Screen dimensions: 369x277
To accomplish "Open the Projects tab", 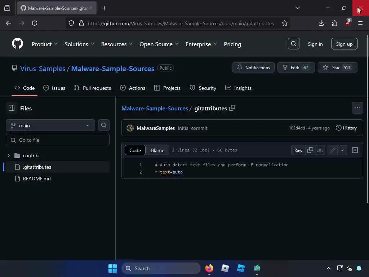I will click(167, 88).
